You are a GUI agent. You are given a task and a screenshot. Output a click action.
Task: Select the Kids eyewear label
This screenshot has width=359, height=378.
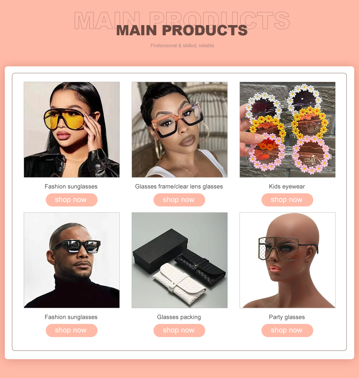coord(287,186)
